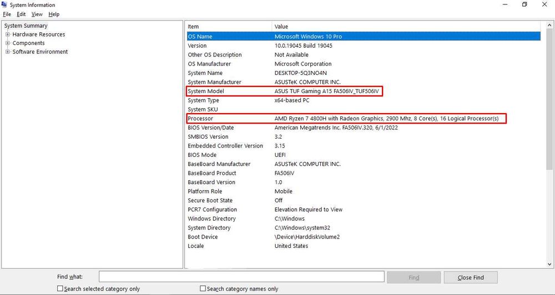Select the Secure Boot State row
Viewport: 555px width, 295px height.
point(364,201)
